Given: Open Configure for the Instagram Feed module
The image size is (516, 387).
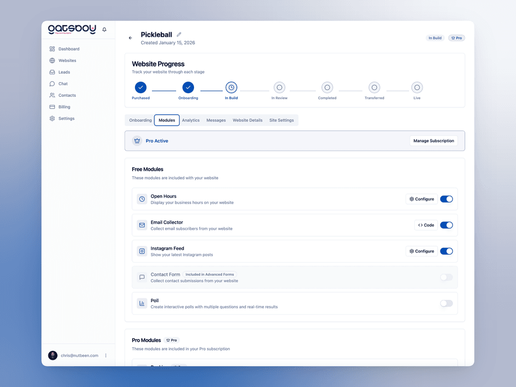Looking at the screenshot, I should pyautogui.click(x=421, y=251).
